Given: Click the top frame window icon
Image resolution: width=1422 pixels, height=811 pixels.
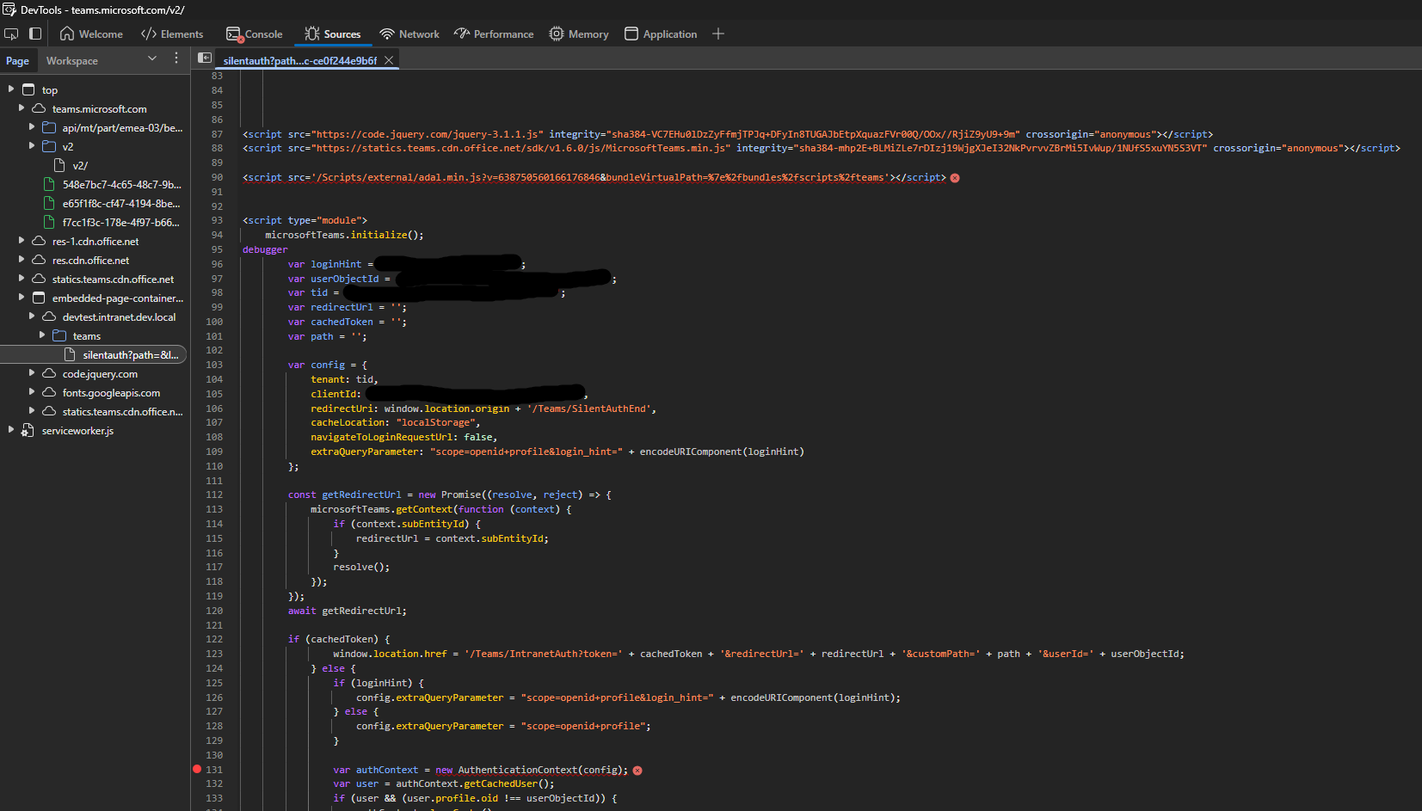Looking at the screenshot, I should [x=28, y=89].
